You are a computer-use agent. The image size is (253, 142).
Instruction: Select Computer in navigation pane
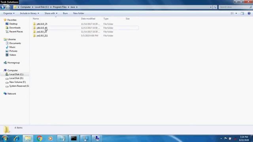[x=13, y=70]
